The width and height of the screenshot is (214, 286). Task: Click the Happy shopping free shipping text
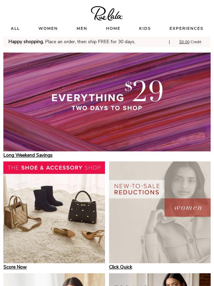tap(72, 42)
